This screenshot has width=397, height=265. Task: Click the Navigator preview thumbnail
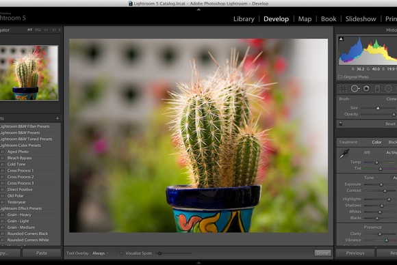(29, 73)
